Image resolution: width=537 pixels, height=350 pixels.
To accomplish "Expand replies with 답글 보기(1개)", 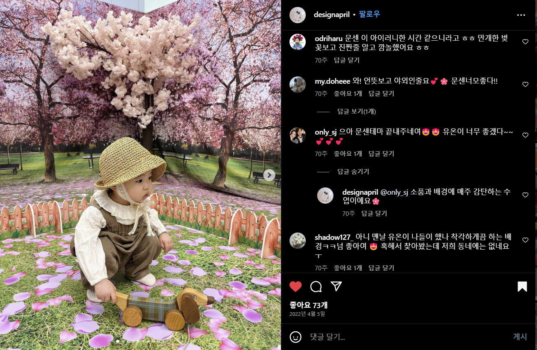I will pyautogui.click(x=357, y=111).
